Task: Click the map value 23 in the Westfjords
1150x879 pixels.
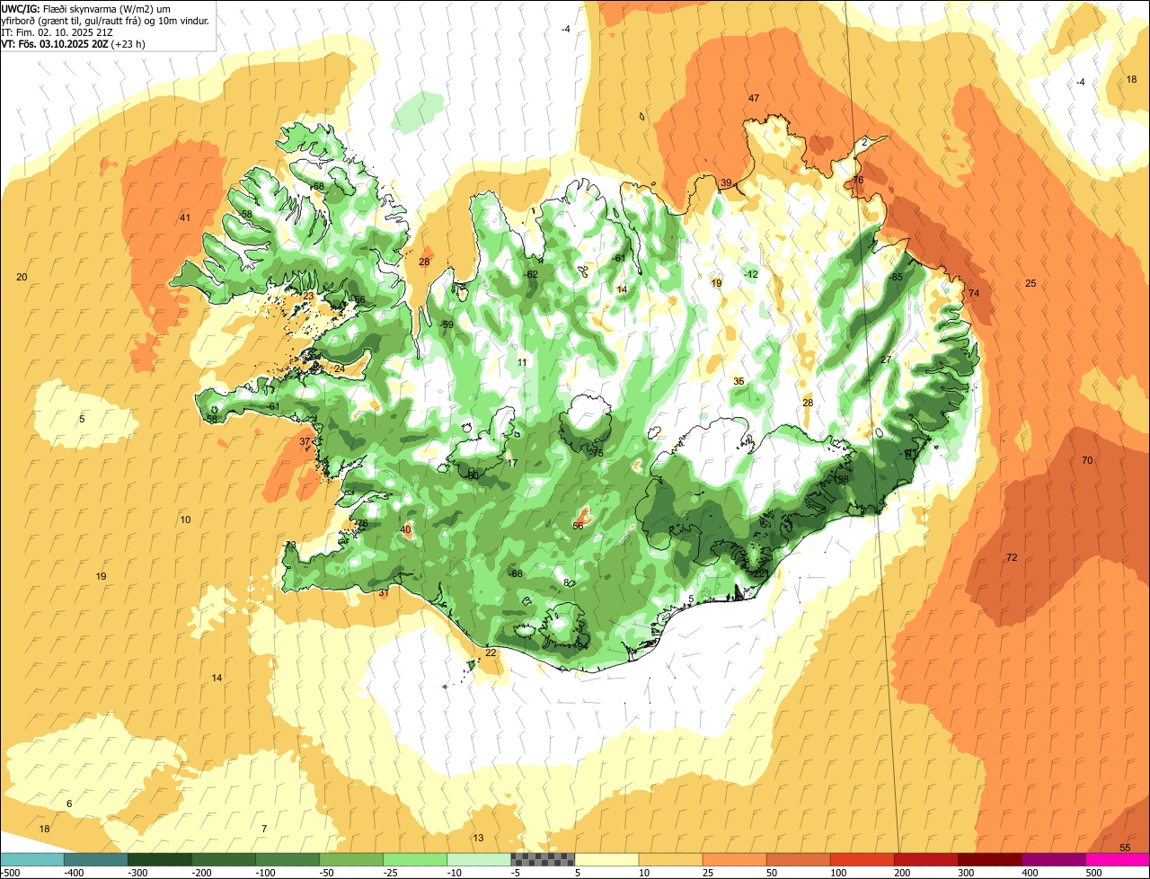Action: pyautogui.click(x=308, y=296)
